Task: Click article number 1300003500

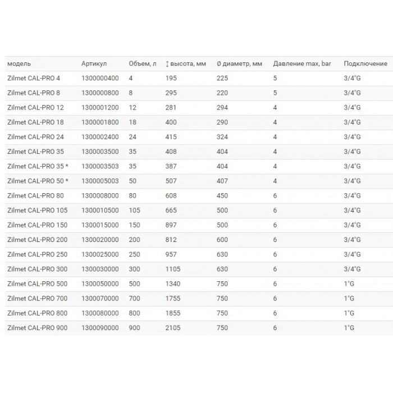Action: (x=100, y=152)
